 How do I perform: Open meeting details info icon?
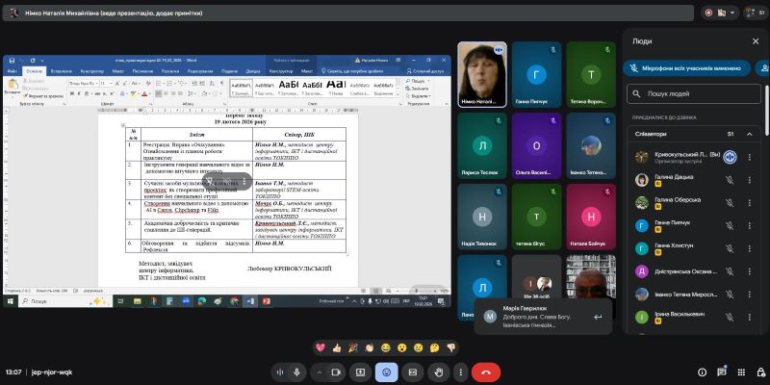pos(702,372)
